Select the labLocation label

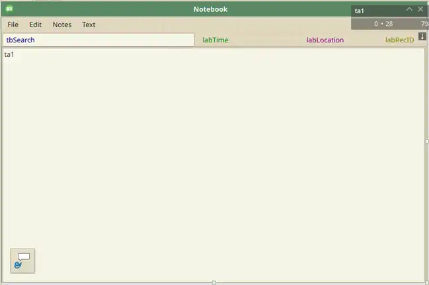coord(325,40)
